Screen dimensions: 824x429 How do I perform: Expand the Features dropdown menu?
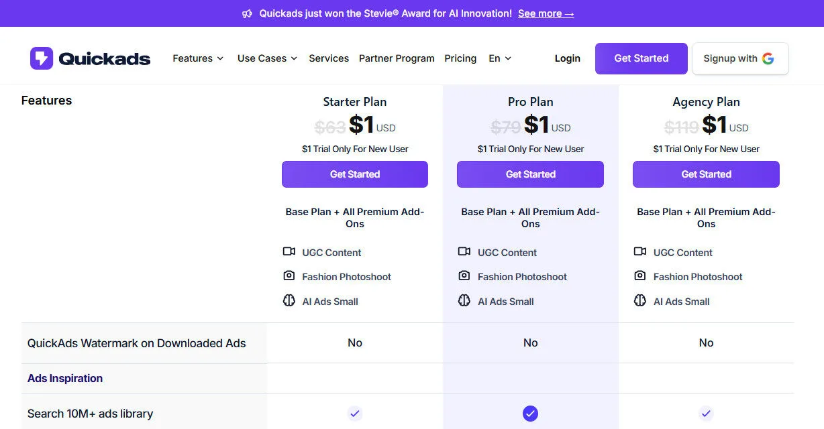[x=197, y=58]
